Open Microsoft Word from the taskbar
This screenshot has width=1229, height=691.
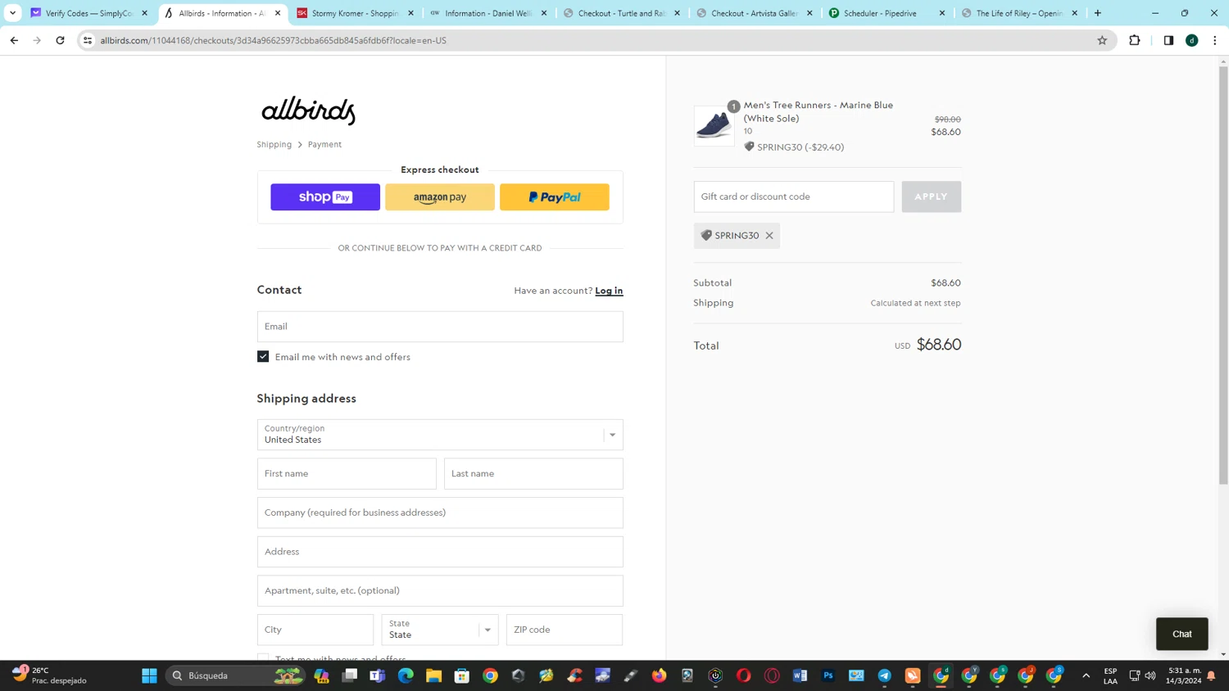(800, 675)
